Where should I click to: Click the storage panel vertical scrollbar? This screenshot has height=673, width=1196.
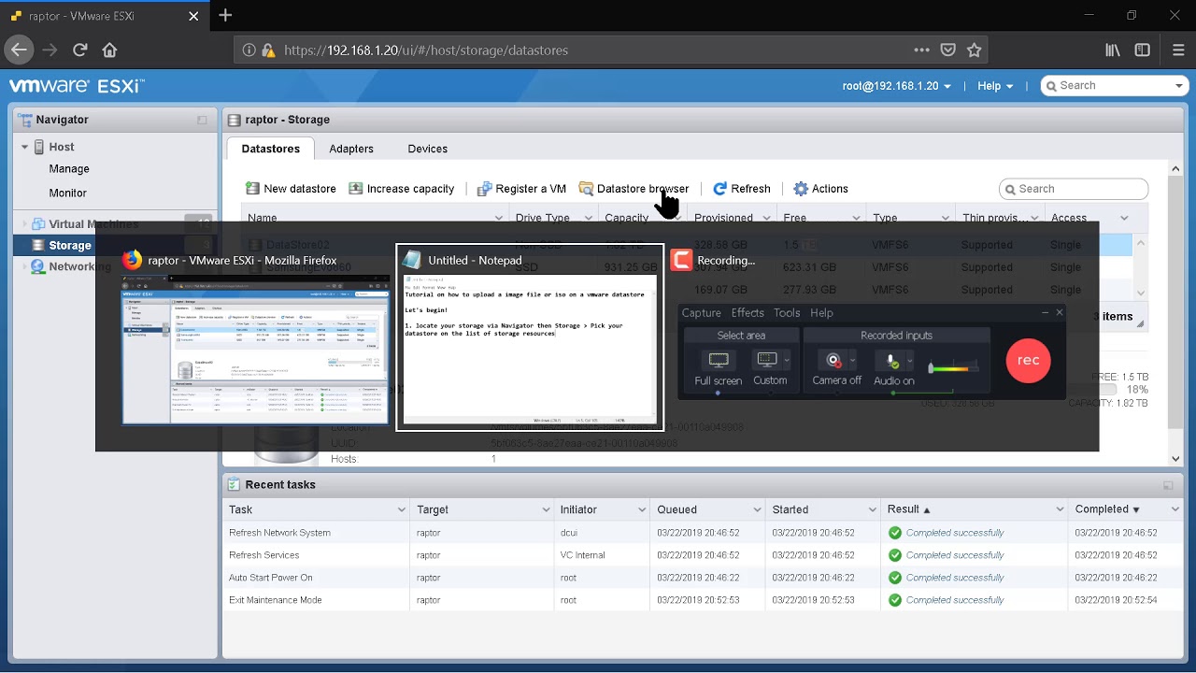[1176, 313]
